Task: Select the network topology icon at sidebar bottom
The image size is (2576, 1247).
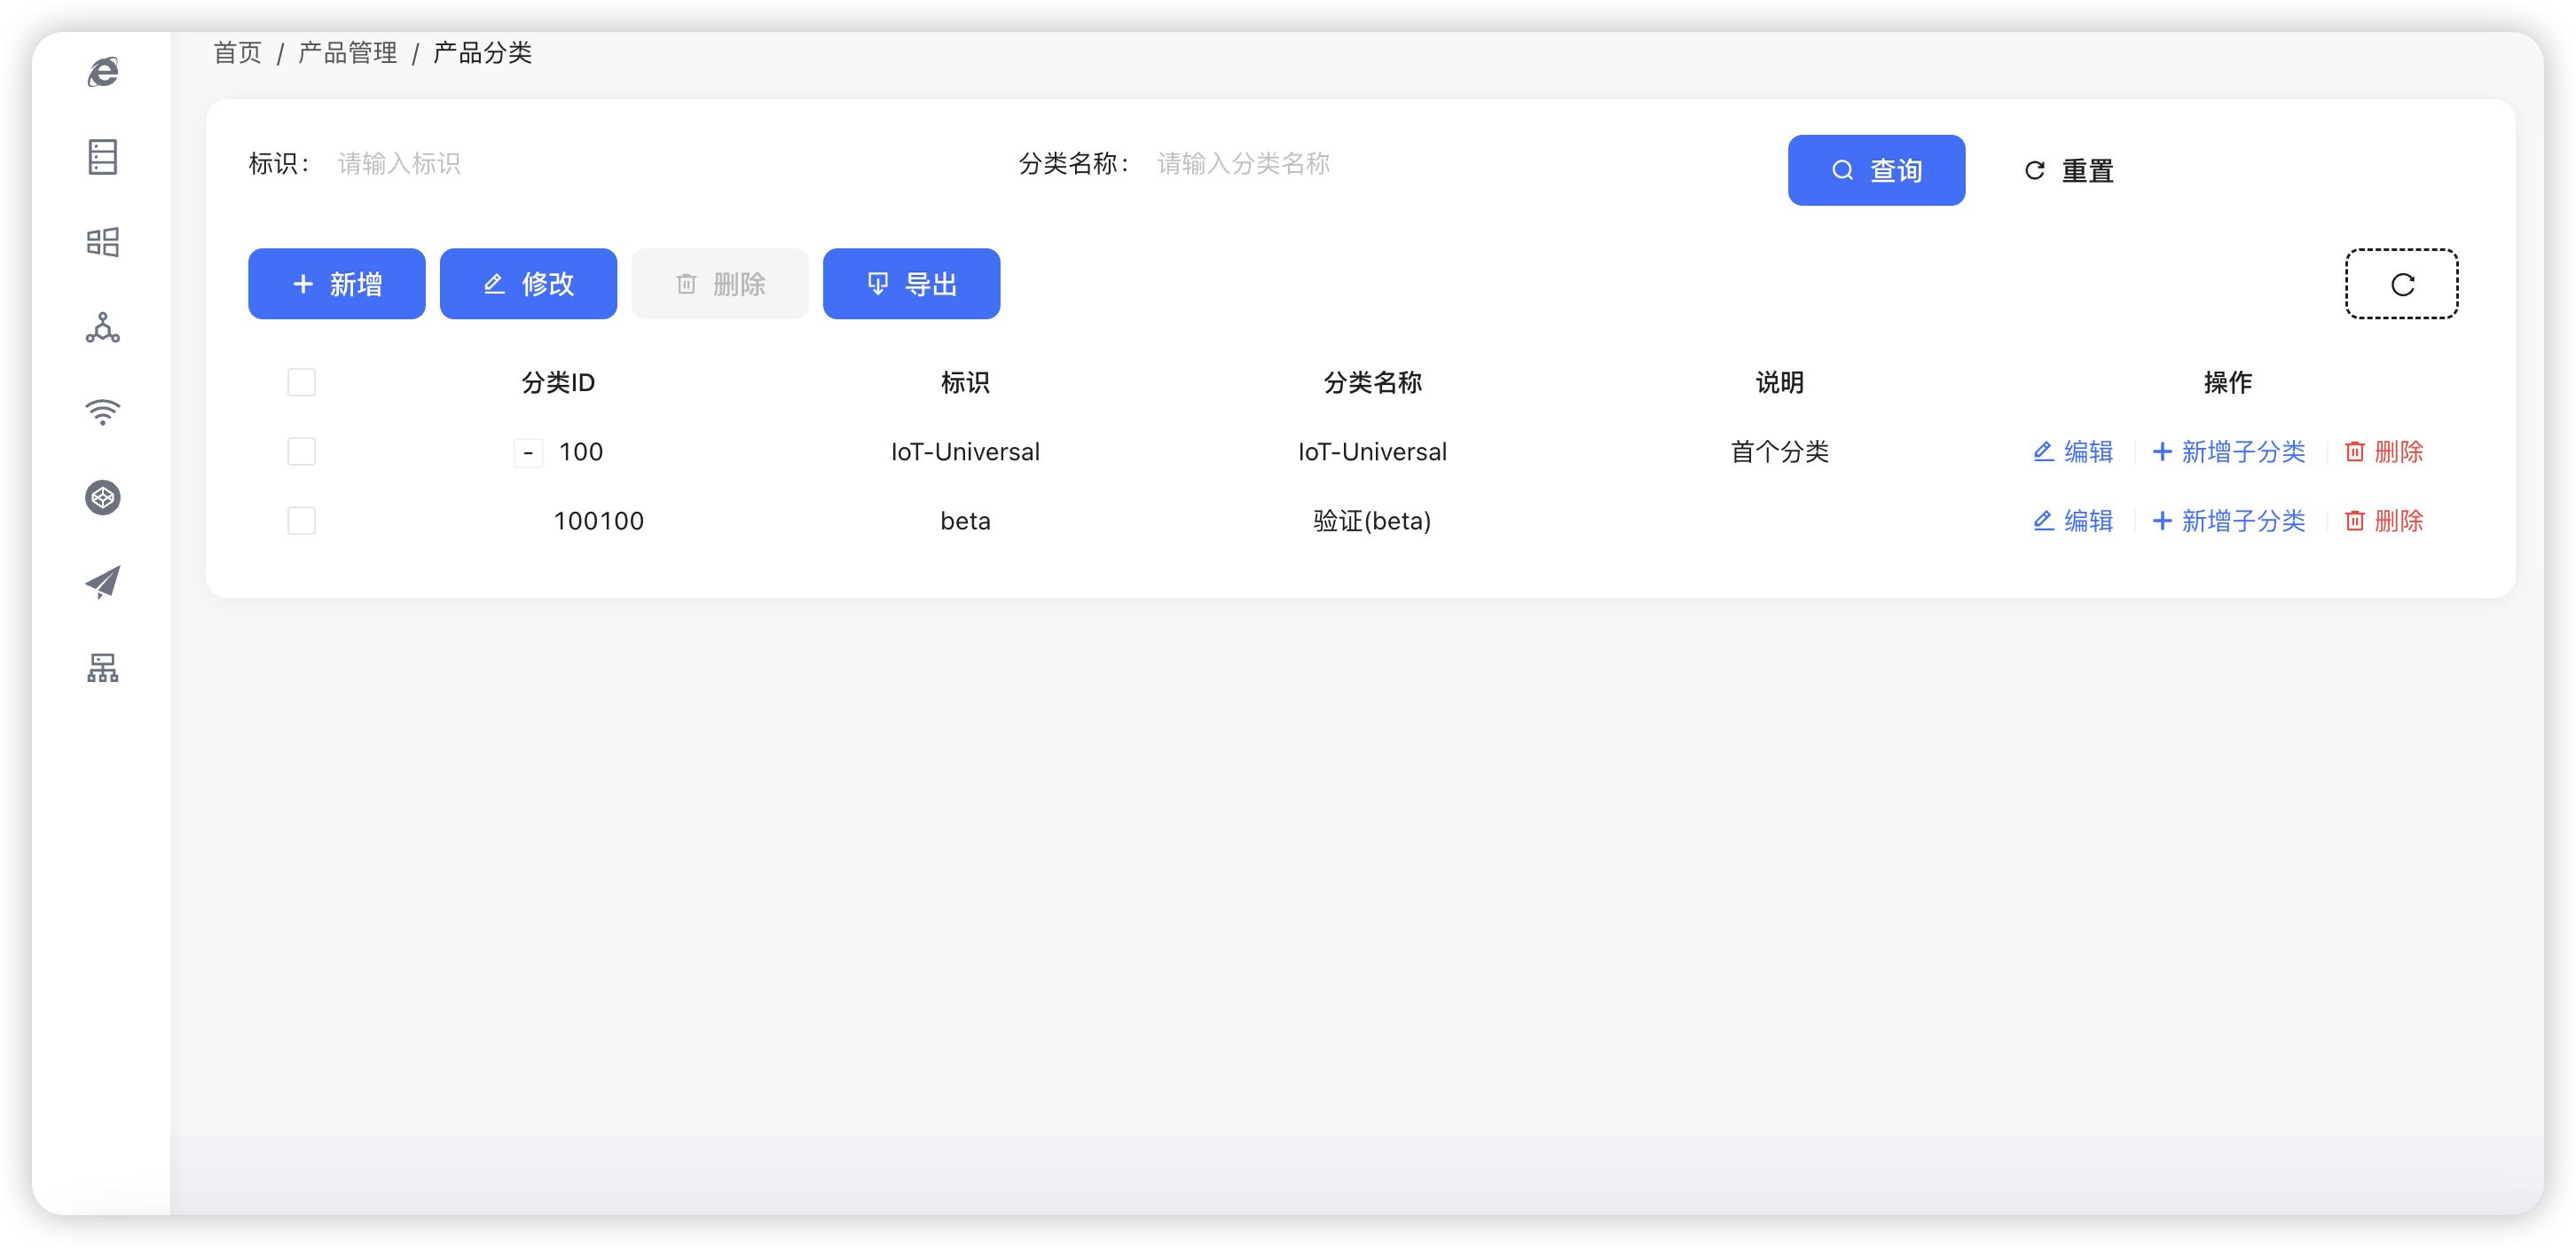Action: (103, 668)
